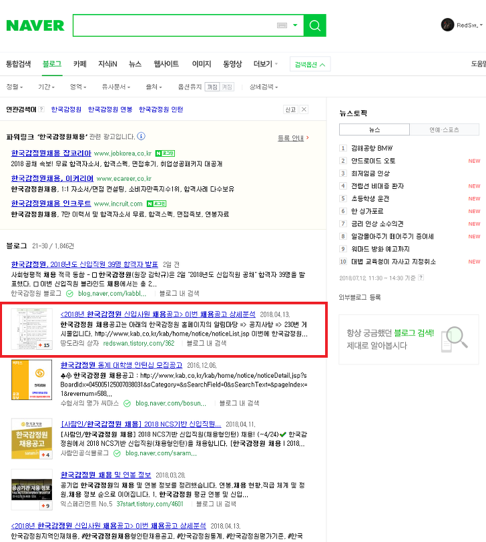Turn 옵션유지 to 켜짐
The height and width of the screenshot is (542, 486).
[x=227, y=87]
